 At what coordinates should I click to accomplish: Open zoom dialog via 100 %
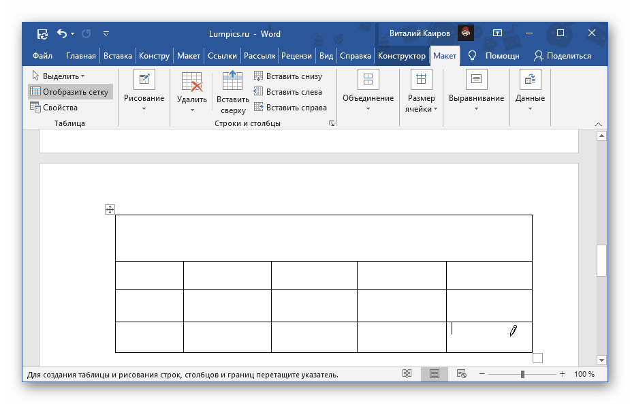[x=584, y=374]
